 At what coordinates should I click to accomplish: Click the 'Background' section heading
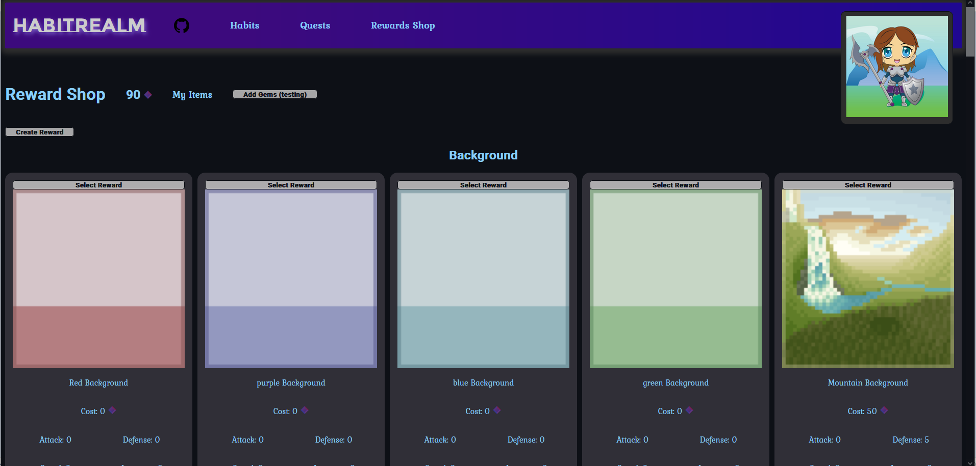pos(483,155)
